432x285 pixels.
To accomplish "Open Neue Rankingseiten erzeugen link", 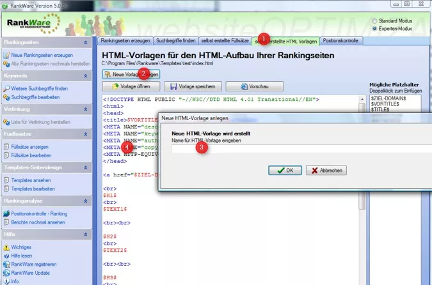I will click(x=42, y=56).
